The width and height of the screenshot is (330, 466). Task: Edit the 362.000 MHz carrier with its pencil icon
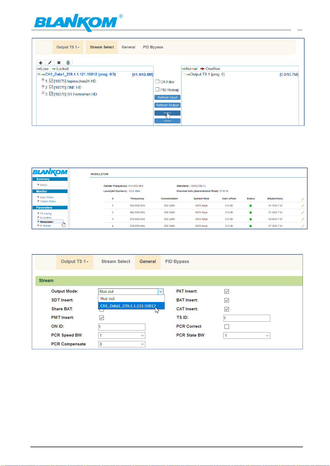(x=303, y=212)
